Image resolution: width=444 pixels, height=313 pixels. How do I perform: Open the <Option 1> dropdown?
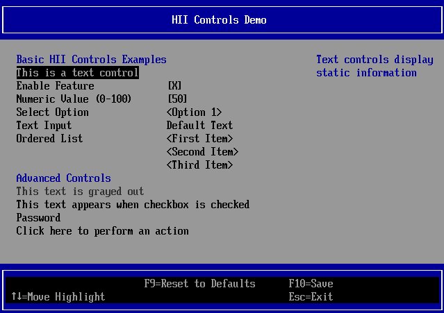click(194, 112)
